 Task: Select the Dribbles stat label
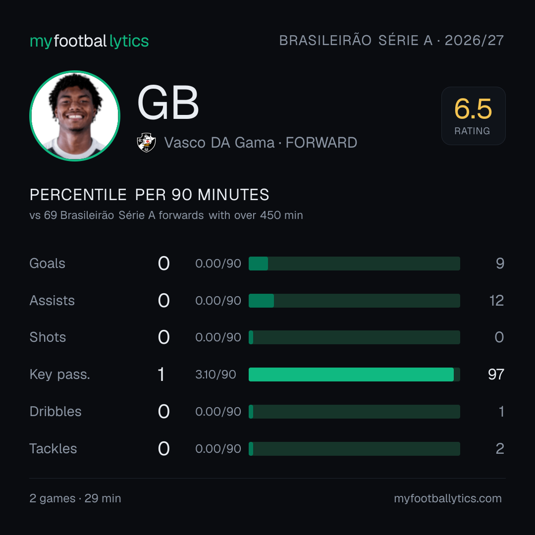[x=55, y=412]
